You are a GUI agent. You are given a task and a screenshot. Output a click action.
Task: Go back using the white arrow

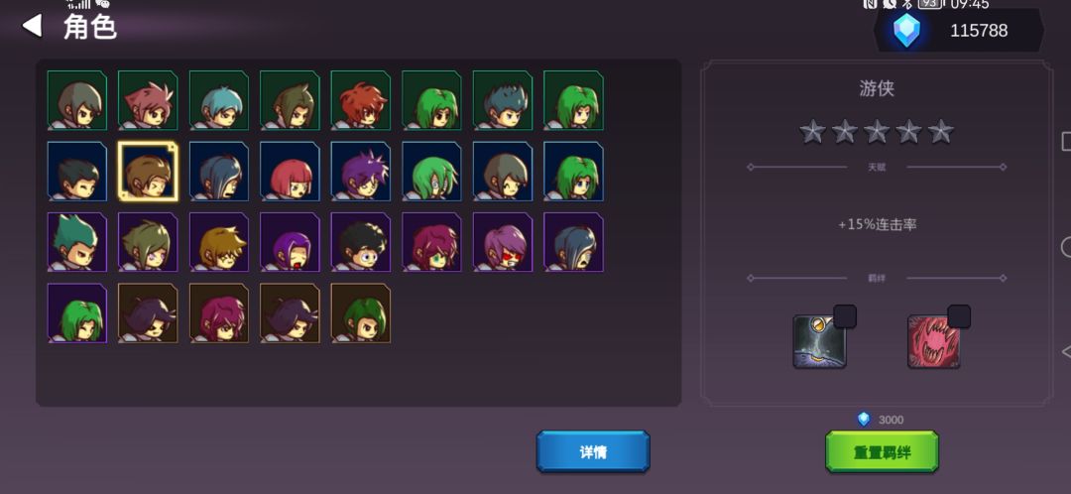32,26
